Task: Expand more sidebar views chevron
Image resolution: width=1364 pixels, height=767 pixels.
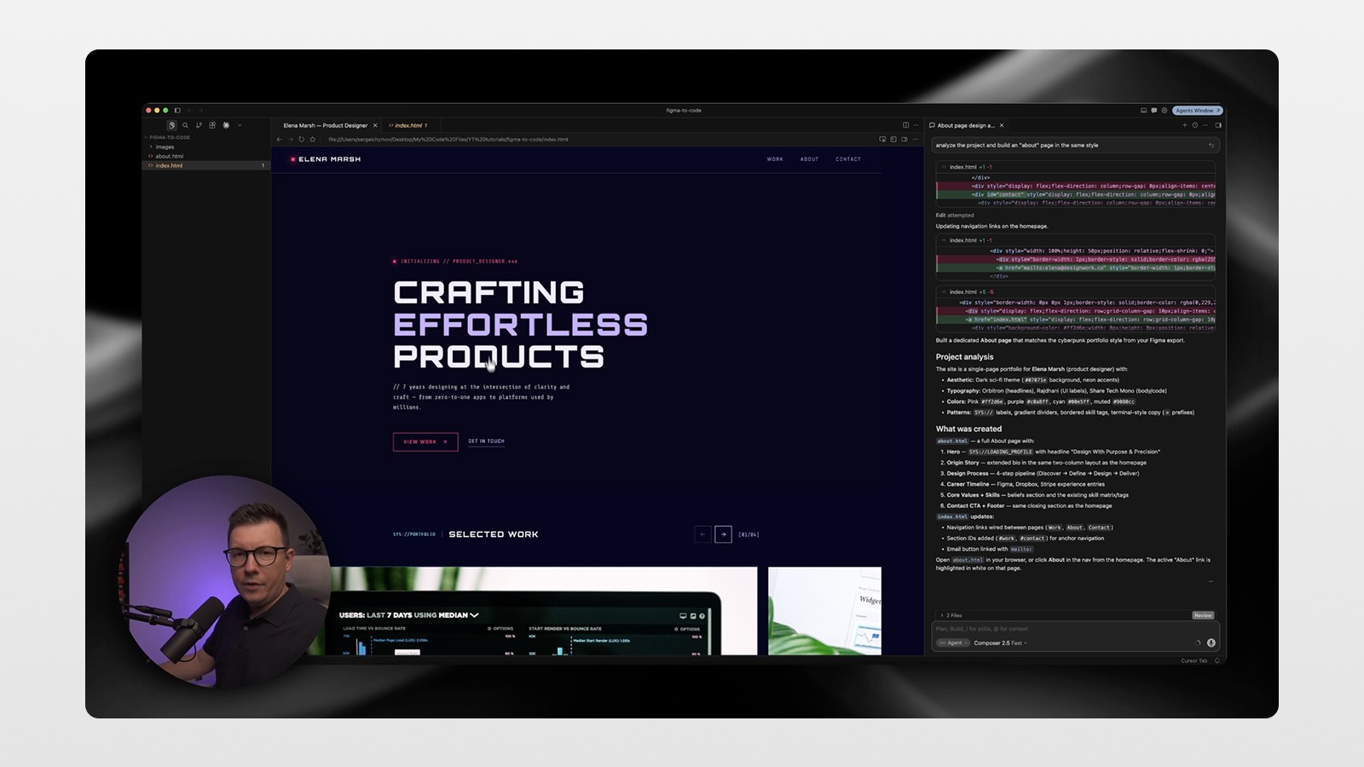Action: [240, 125]
